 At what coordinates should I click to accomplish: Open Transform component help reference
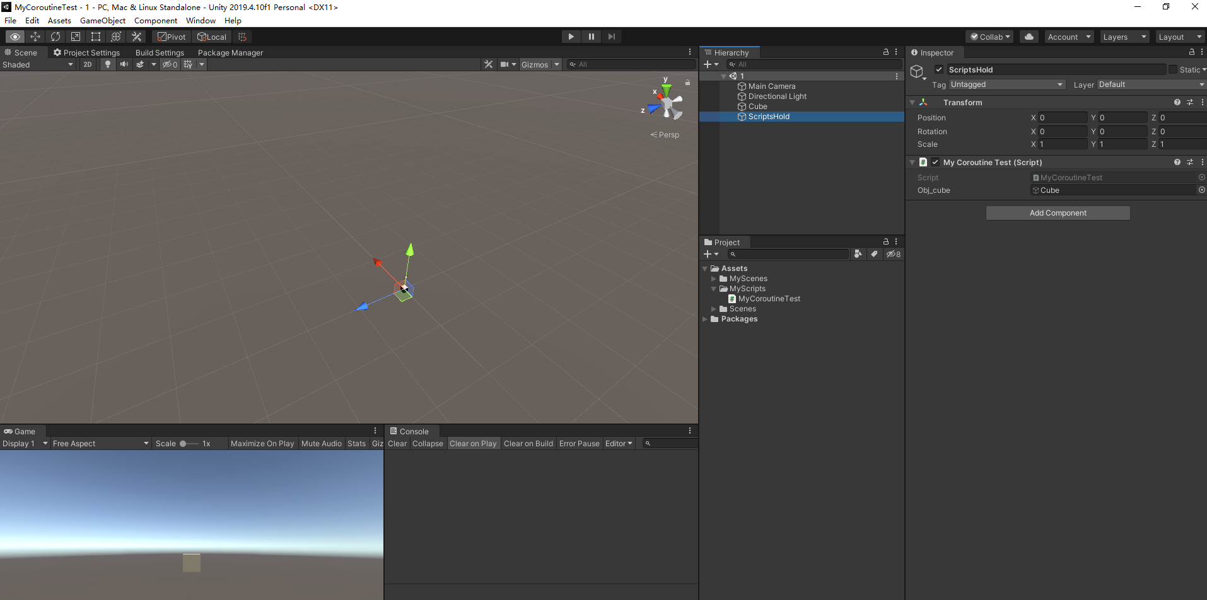click(x=1177, y=102)
